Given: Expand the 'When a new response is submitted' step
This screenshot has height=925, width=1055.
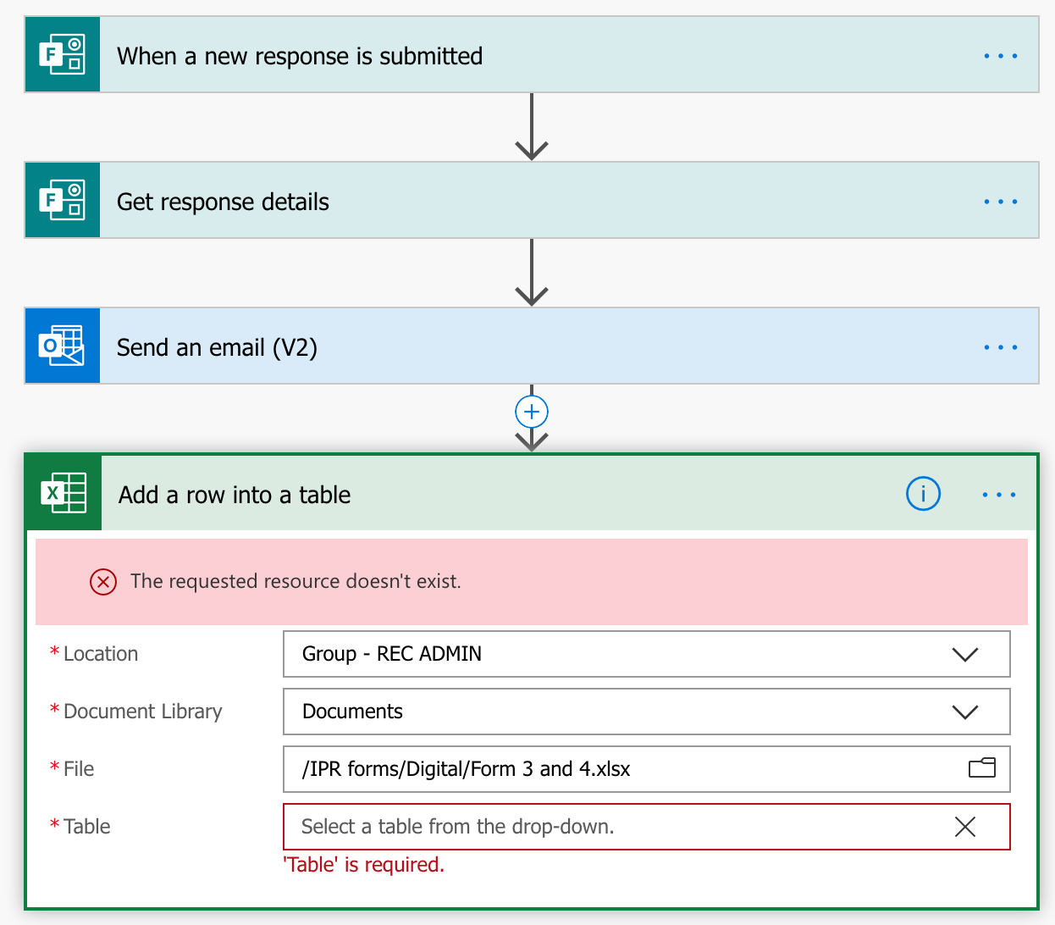Looking at the screenshot, I should pos(532,55).
